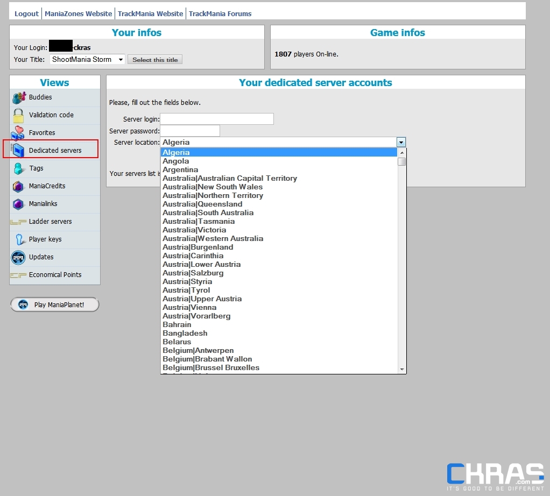Click the icon on Play ManiaPlanet button
The height and width of the screenshot is (496, 550).
point(23,304)
